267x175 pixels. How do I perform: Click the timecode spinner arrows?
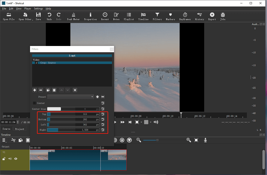coord(18,122)
